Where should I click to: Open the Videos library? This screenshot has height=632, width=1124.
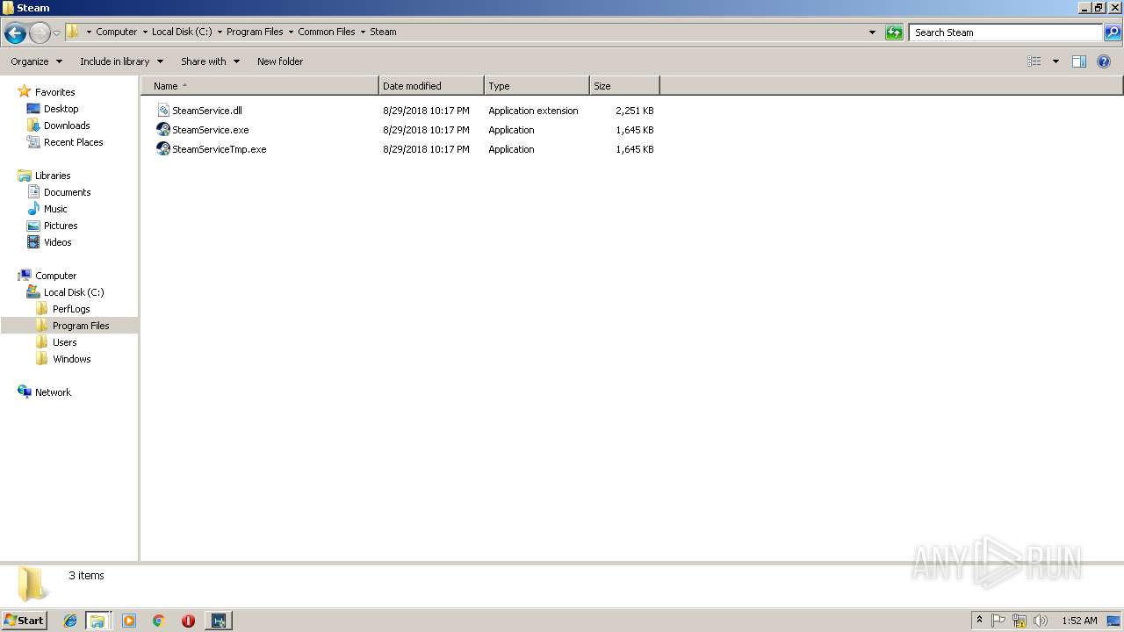(58, 242)
